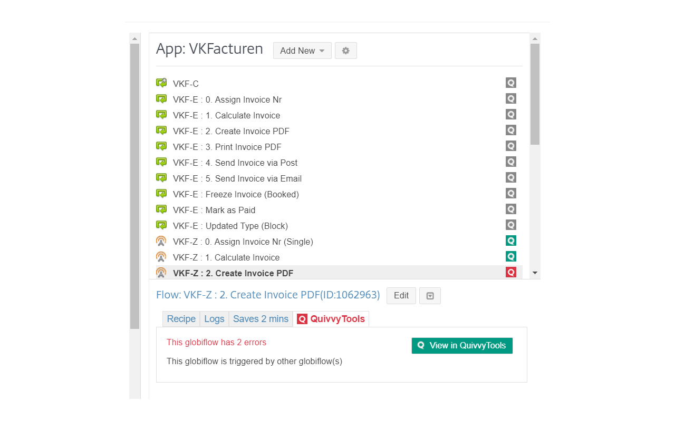Click triggered-flow icon beside VKF-Z 1. Calculate Invoice

[x=161, y=257]
